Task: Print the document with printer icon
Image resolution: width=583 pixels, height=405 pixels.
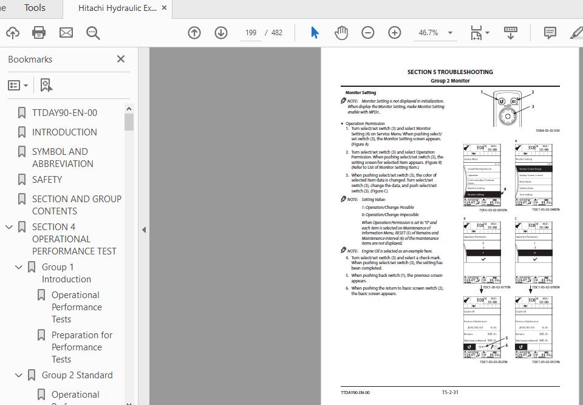Action: click(39, 33)
